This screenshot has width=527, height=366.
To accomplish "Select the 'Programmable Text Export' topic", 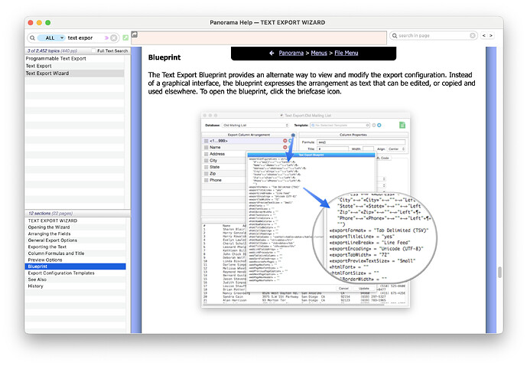I will [x=75, y=58].
